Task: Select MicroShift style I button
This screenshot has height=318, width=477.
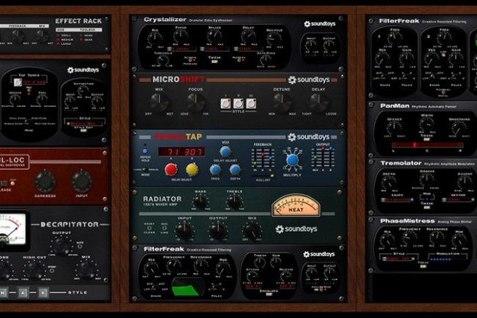Action: point(226,103)
